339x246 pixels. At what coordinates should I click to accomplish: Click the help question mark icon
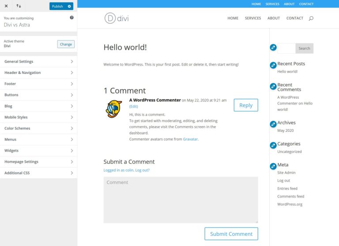[x=72, y=18]
